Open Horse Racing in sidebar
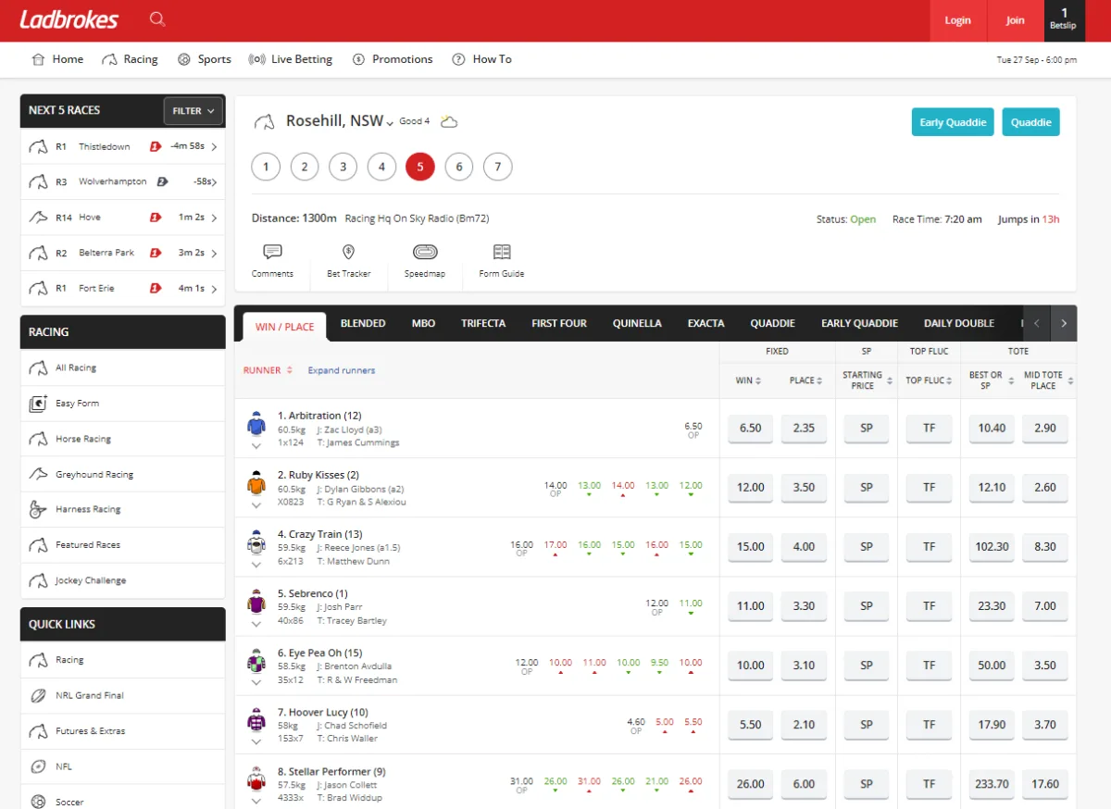1111x809 pixels. pos(123,439)
